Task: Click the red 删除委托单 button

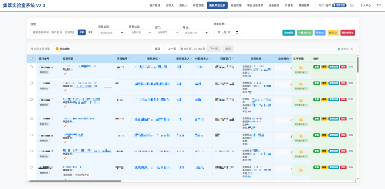Action: [347, 33]
